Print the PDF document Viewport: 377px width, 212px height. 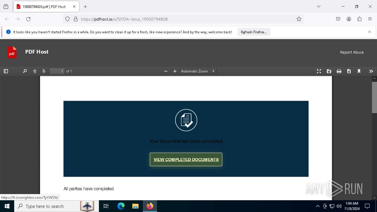pyautogui.click(x=339, y=71)
